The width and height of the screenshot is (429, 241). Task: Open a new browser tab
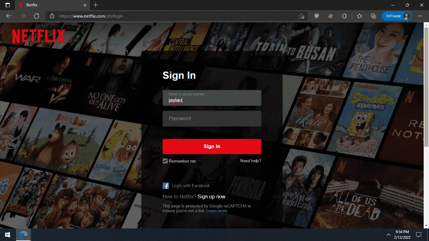pos(96,5)
